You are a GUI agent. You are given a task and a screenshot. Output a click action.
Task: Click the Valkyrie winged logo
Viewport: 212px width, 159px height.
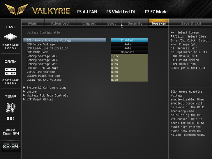[16, 9]
